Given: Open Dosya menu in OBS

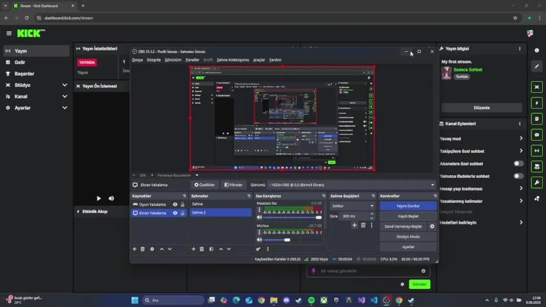Looking at the screenshot, I should (137, 60).
